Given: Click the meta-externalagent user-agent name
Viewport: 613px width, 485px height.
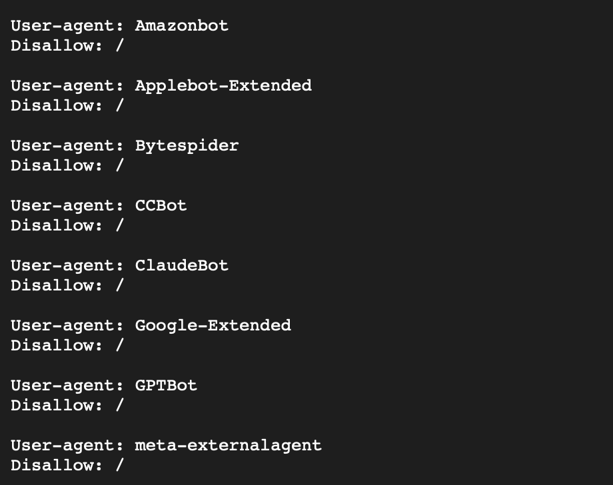Looking at the screenshot, I should tap(228, 446).
